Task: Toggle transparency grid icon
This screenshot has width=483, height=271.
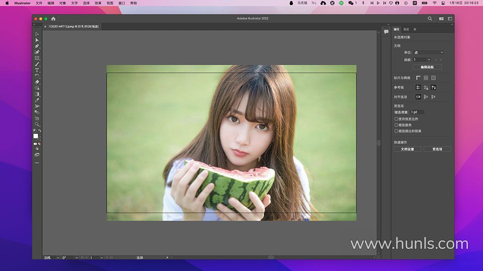Action: (433, 78)
